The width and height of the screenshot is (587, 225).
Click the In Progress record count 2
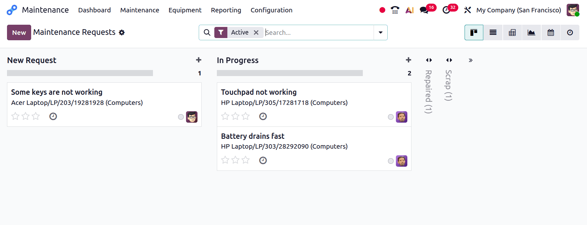[x=410, y=73]
